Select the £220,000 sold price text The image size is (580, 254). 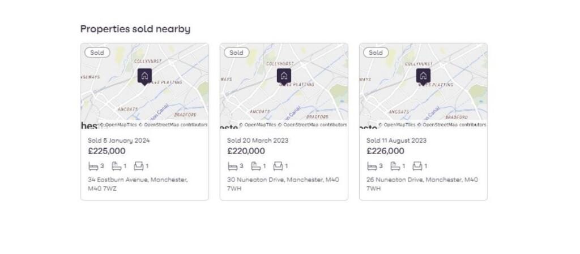[x=246, y=151]
